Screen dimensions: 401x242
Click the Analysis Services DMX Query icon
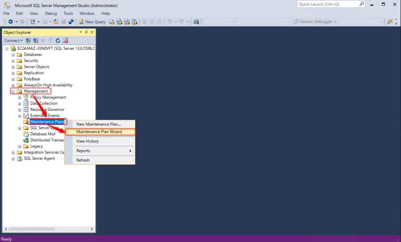127,22
